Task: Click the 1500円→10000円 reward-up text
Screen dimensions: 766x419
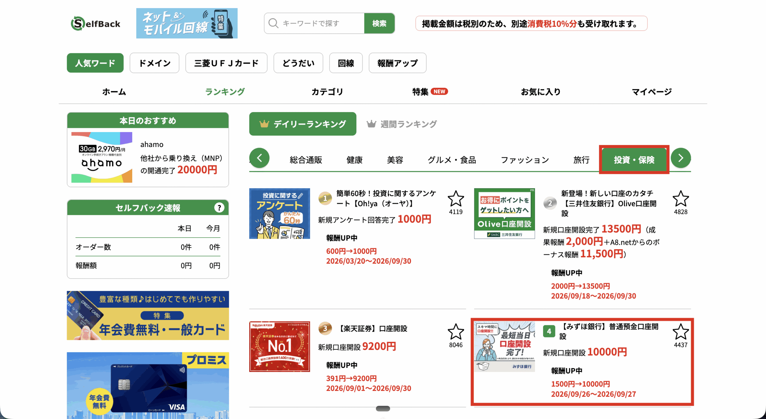Action: [x=580, y=384]
